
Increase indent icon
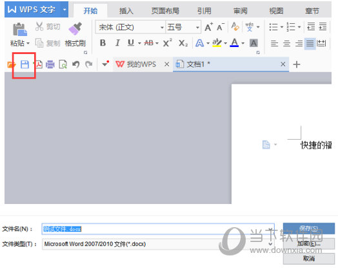click(x=323, y=26)
